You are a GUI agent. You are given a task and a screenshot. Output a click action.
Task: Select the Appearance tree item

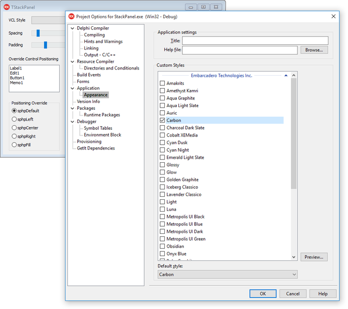[96, 95]
